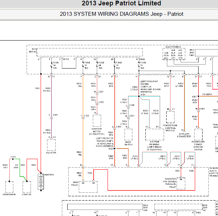Screen dimensions: 218x216
Task: Click the CLUSTER component box
Action: [51, 145]
